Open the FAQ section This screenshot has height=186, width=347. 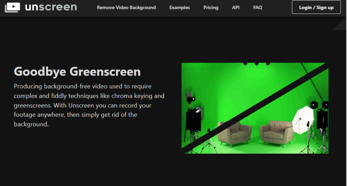click(257, 7)
